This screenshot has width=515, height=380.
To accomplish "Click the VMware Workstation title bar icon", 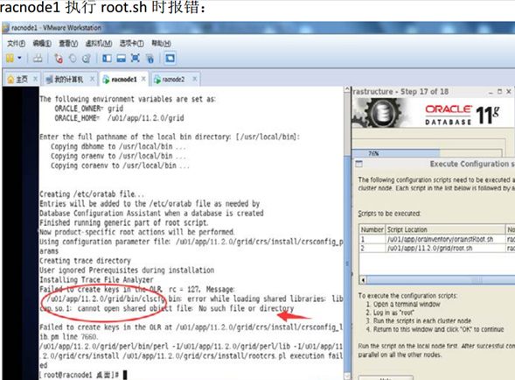I will click(5, 28).
